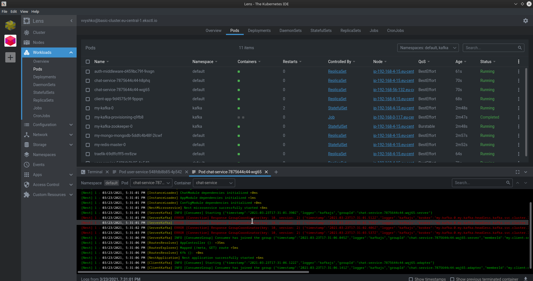Check the my-kafka-0 pod checkbox
The image size is (533, 281).
[88, 108]
